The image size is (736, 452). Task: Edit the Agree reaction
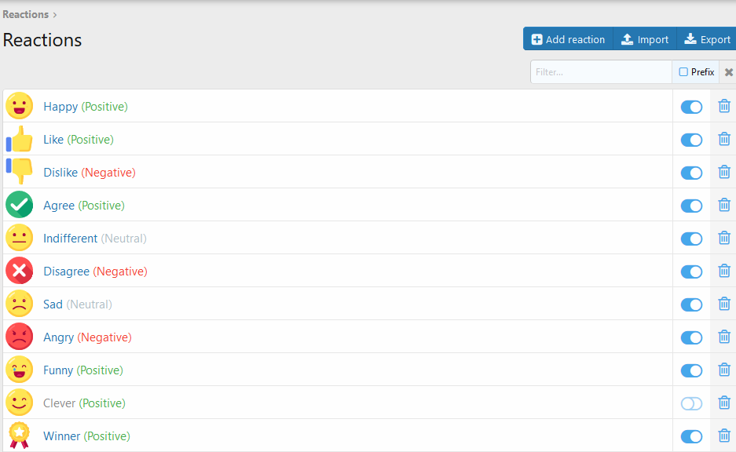(59, 206)
